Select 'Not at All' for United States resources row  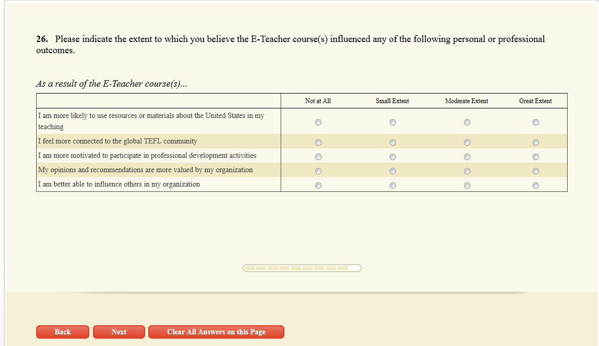tap(318, 122)
